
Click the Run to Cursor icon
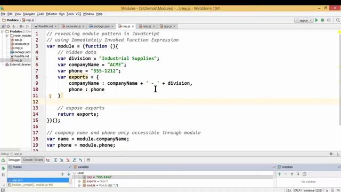[80, 160]
